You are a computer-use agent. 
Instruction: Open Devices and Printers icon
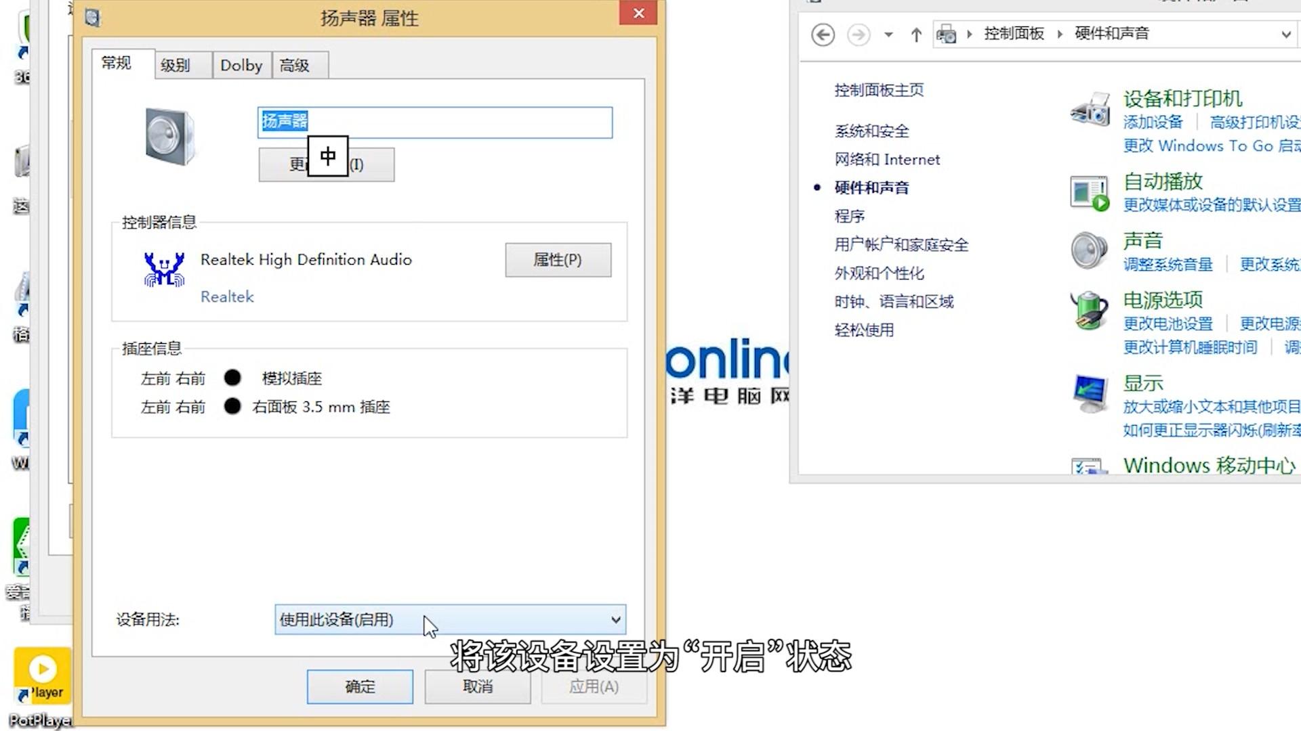(x=1090, y=108)
